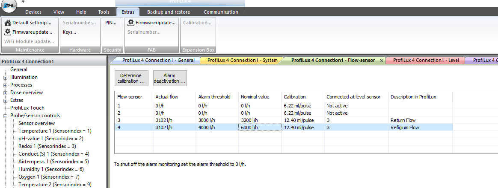Image resolution: width=498 pixels, height=188 pixels.
Task: Expand the Dose overview tree node
Action: tap(6, 93)
